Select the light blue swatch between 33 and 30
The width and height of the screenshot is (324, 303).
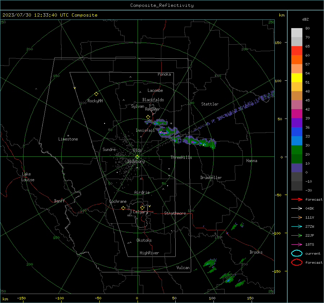tap(297, 141)
